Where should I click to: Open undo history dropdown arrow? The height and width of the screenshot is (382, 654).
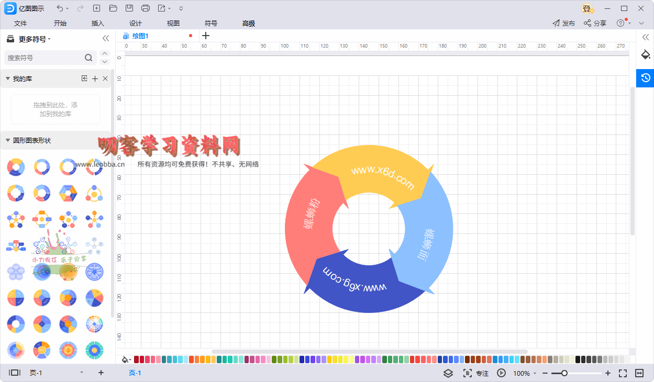[x=68, y=9]
